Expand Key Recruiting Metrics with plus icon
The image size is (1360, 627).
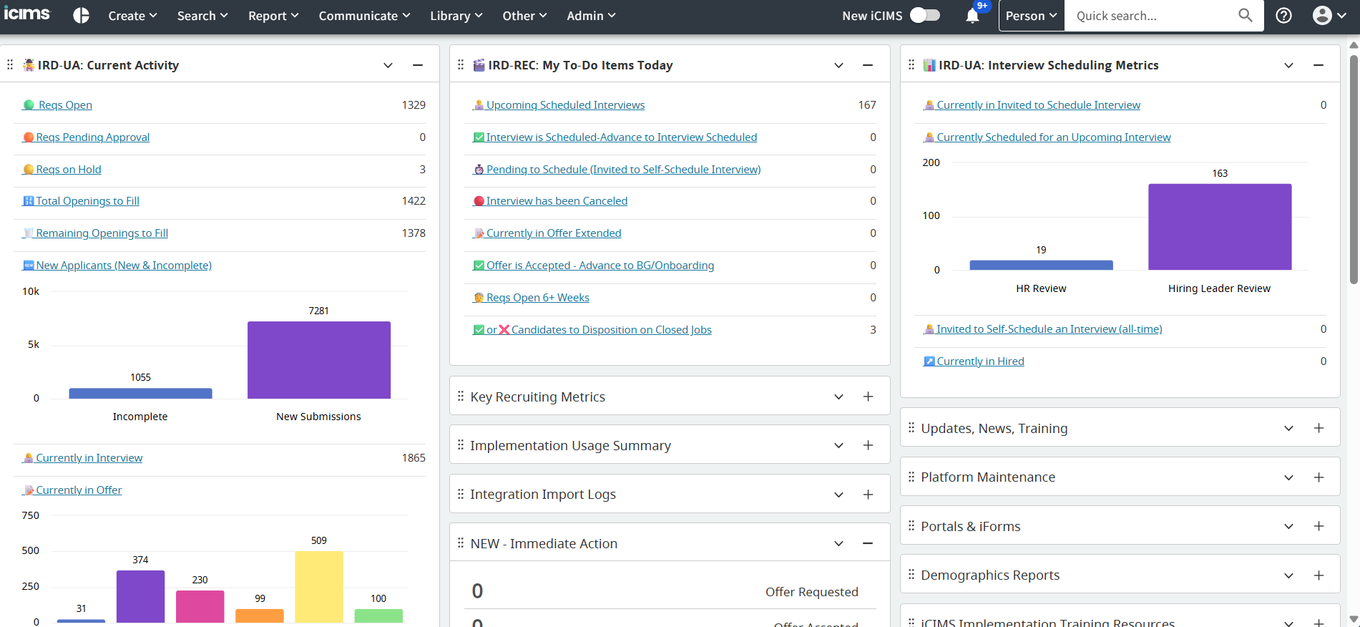pyautogui.click(x=868, y=397)
